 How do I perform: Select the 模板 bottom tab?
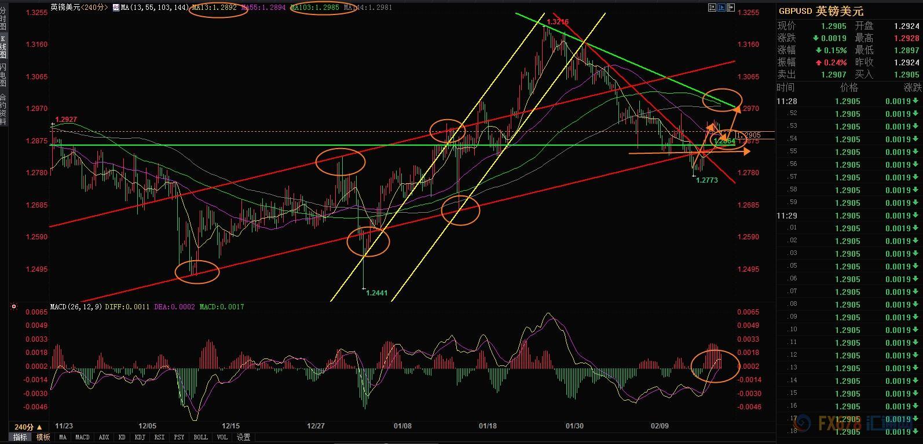[x=42, y=437]
